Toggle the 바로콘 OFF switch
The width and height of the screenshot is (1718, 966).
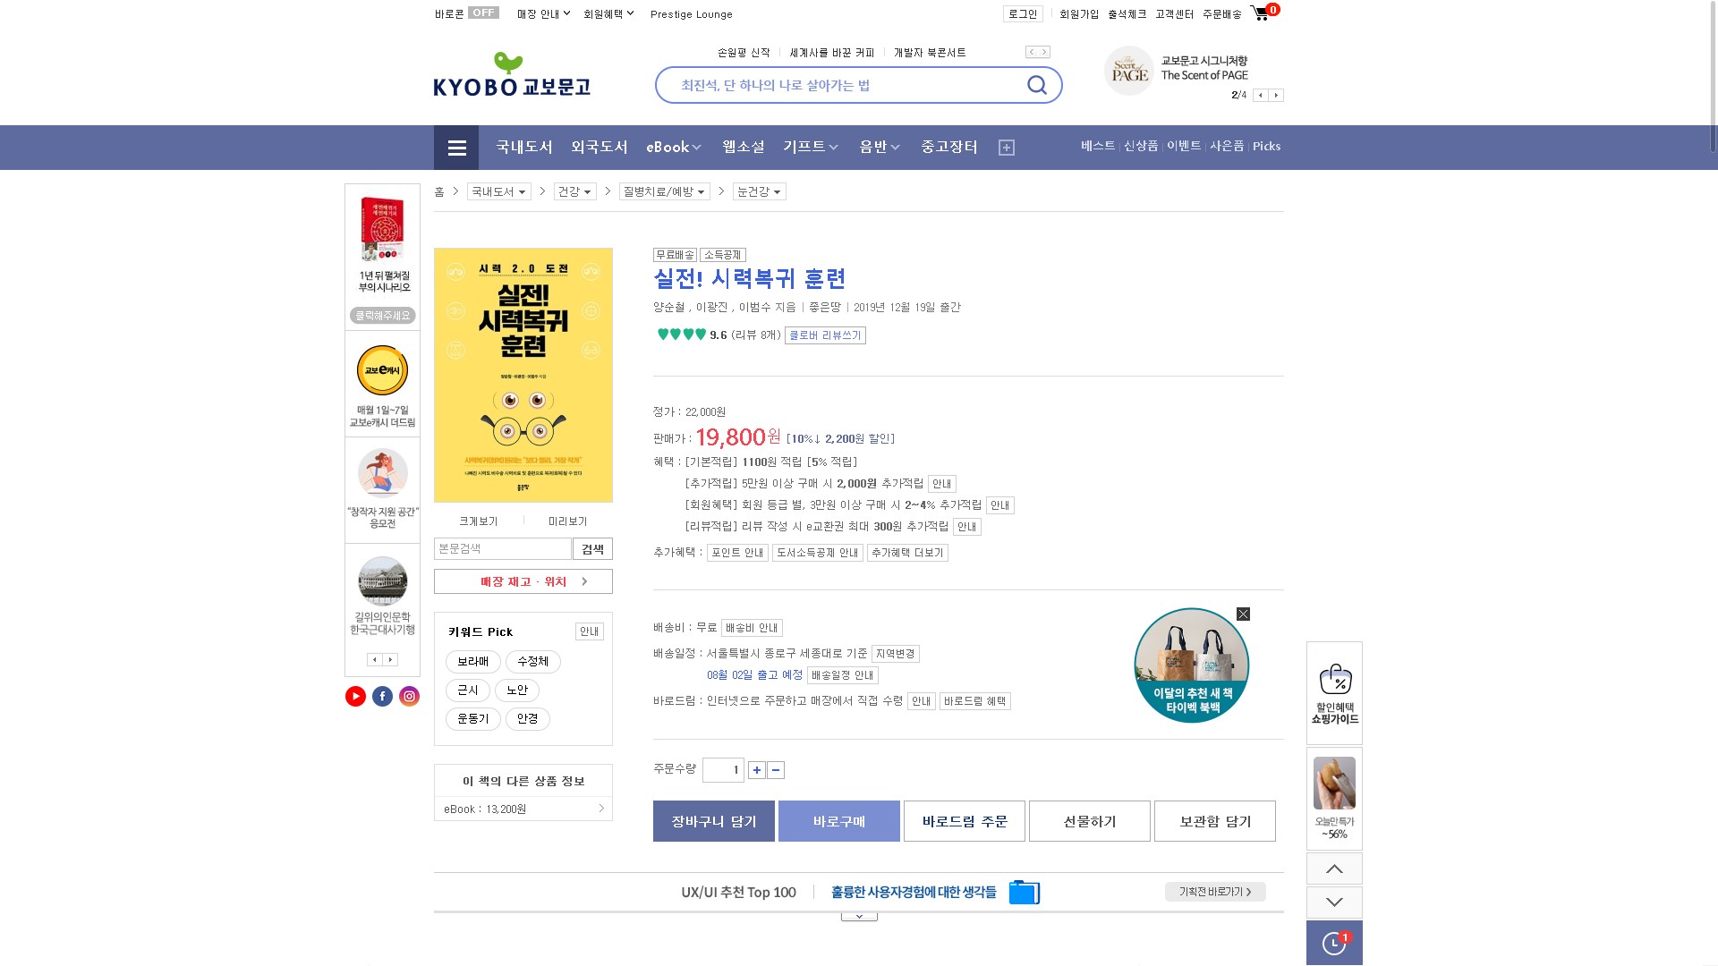tap(483, 13)
